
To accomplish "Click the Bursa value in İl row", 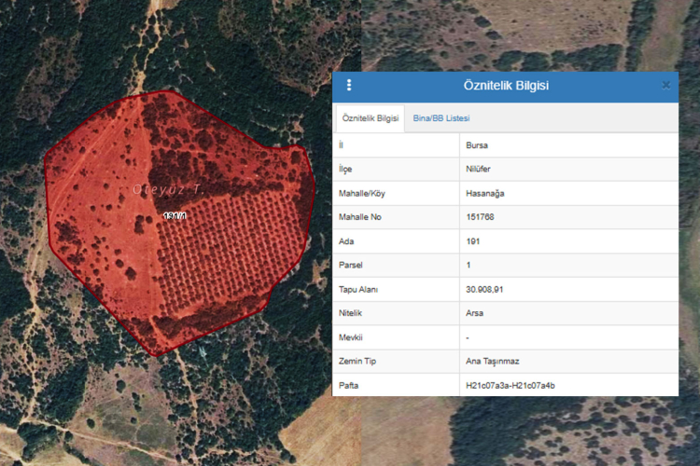I will pyautogui.click(x=477, y=145).
